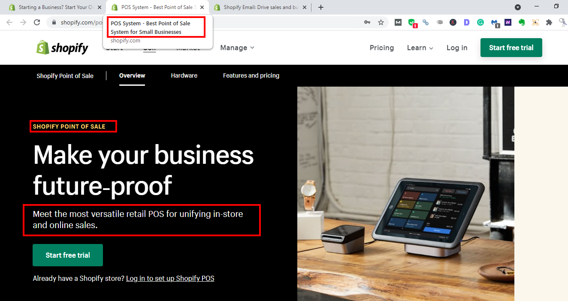Click the Make your business future-proof headline
This screenshot has width=568, height=301.
point(143,170)
